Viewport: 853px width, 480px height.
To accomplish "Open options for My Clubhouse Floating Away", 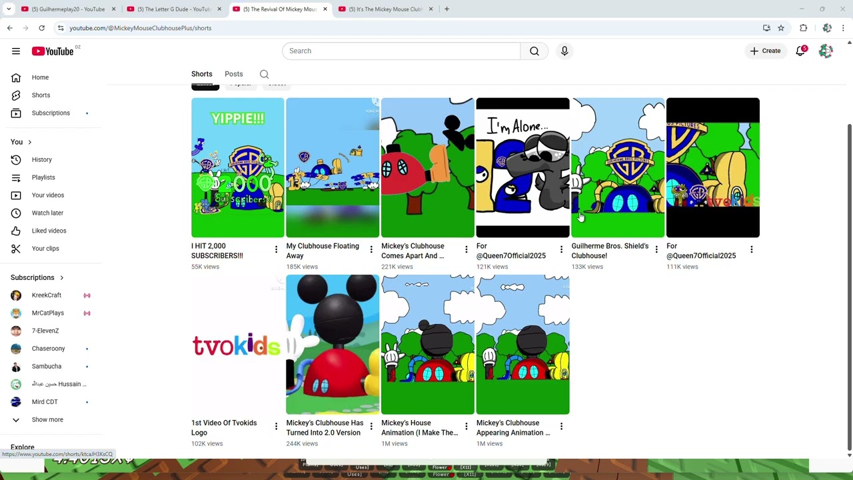I will pyautogui.click(x=371, y=250).
